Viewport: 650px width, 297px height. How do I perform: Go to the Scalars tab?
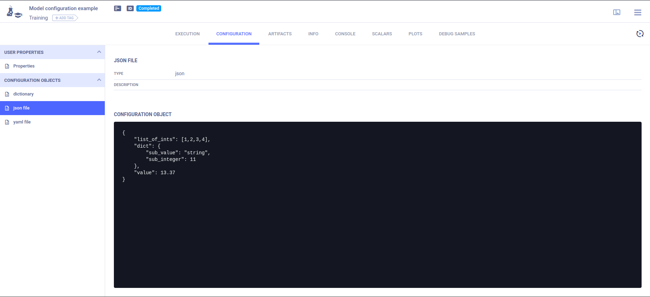382,34
